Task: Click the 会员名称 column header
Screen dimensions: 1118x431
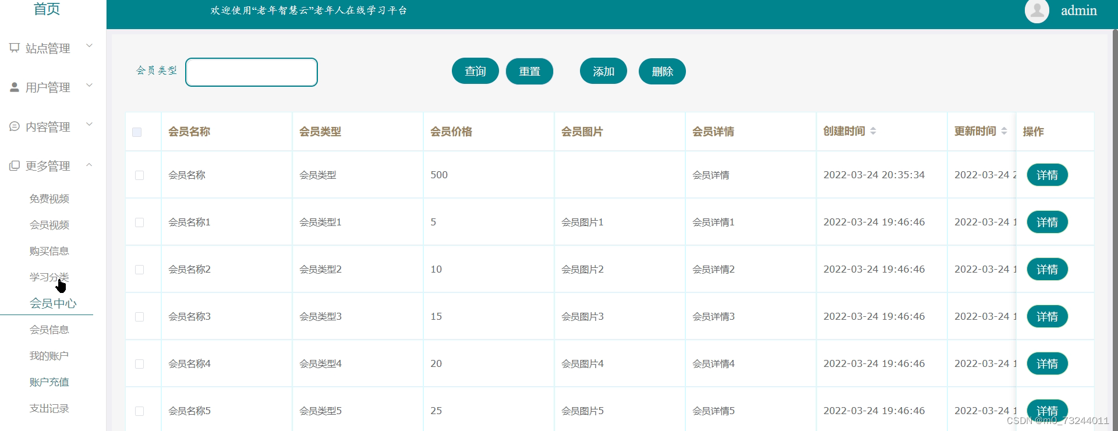Action: (189, 132)
